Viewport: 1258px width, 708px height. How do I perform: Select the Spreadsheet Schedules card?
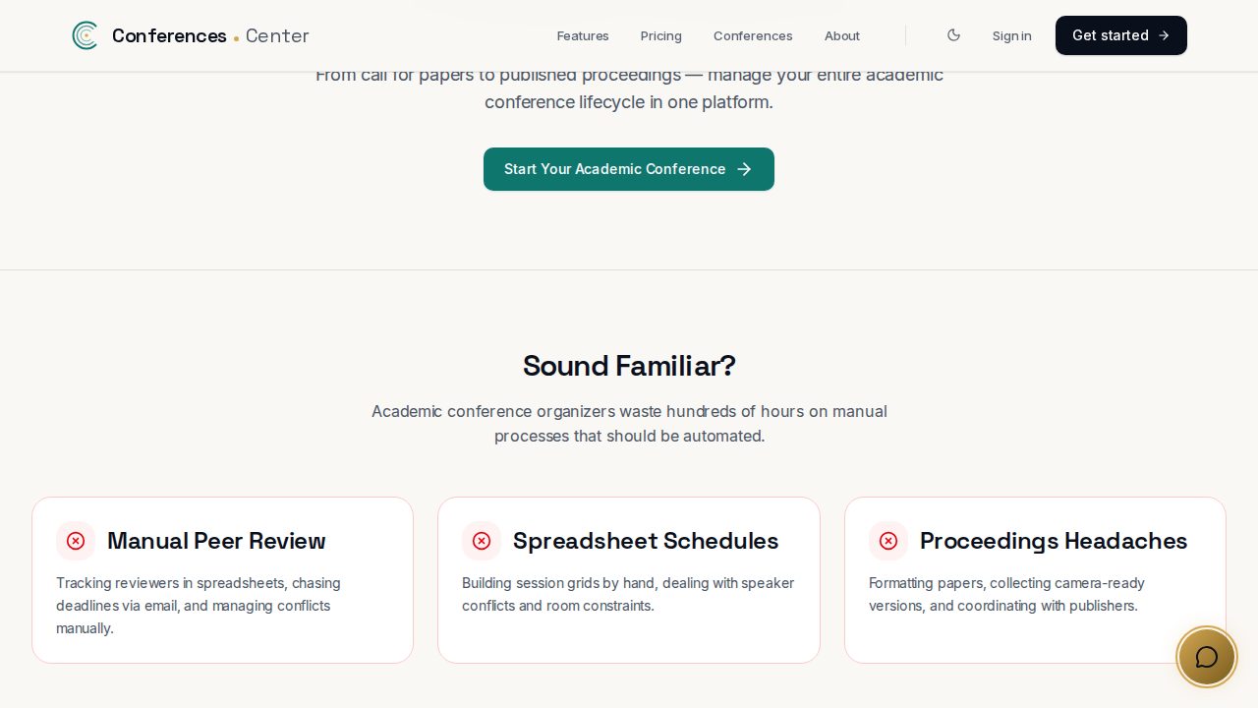629,580
